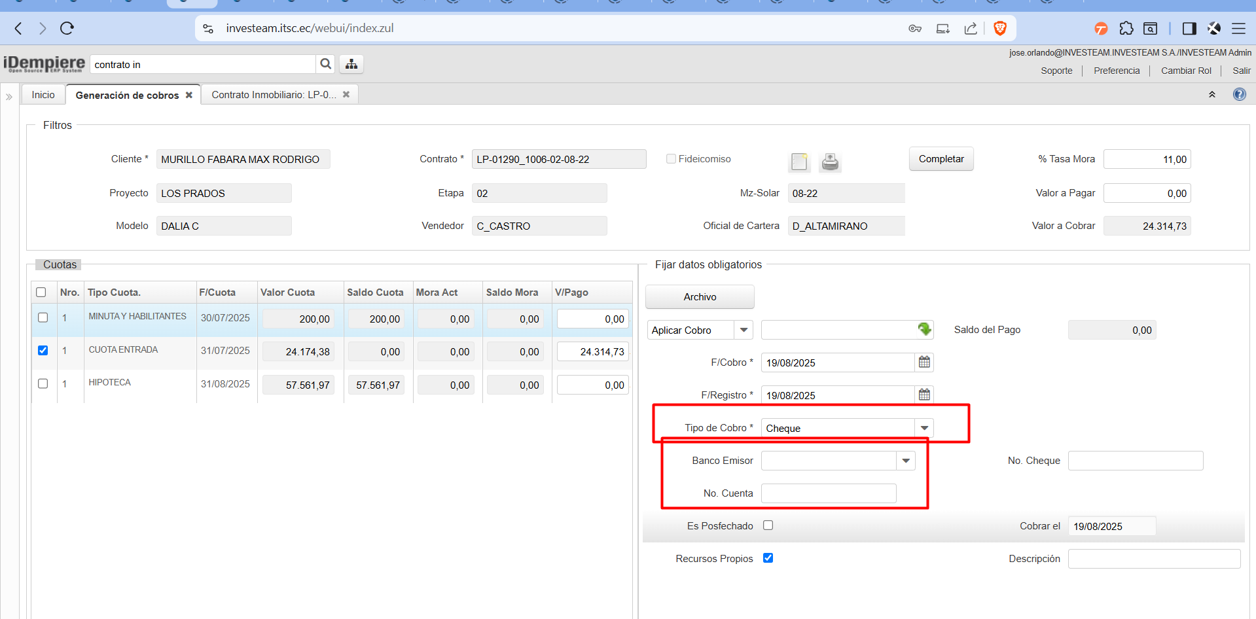Open the Banco Emisor dropdown
1256x619 pixels.
tap(906, 461)
